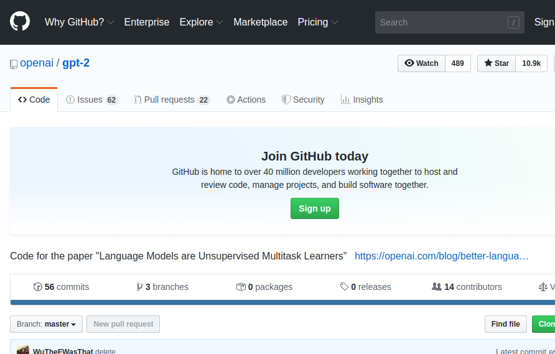Click the slash shortcut icon in search
Screen dimensions: 555x354
tap(513, 22)
